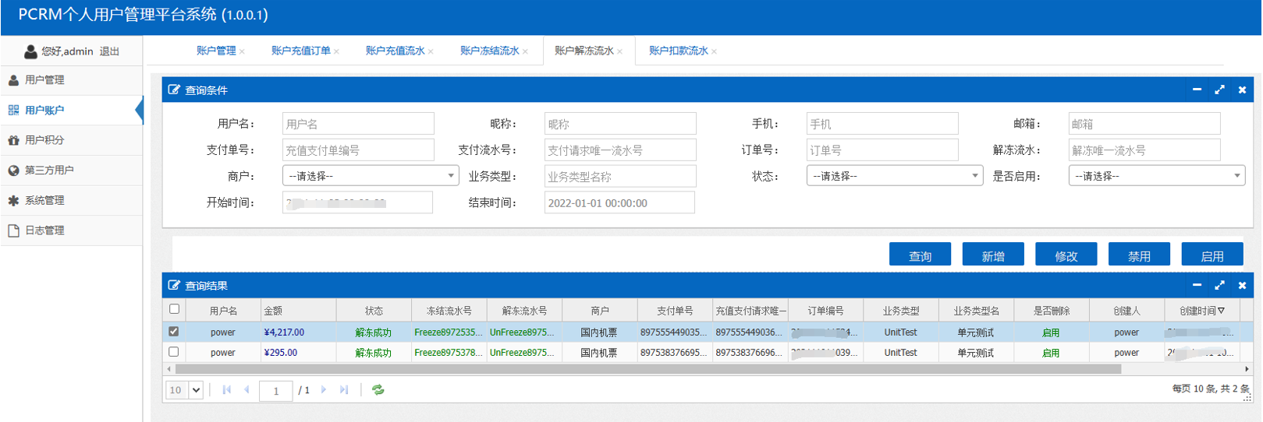Image resolution: width=1263 pixels, height=422 pixels.
Task: Go to the first page using pager icon
Action: 226,390
